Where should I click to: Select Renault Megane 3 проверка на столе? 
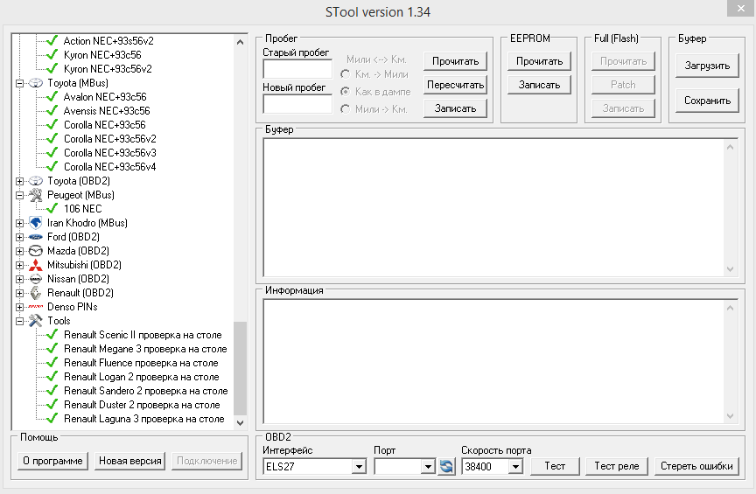click(x=145, y=349)
